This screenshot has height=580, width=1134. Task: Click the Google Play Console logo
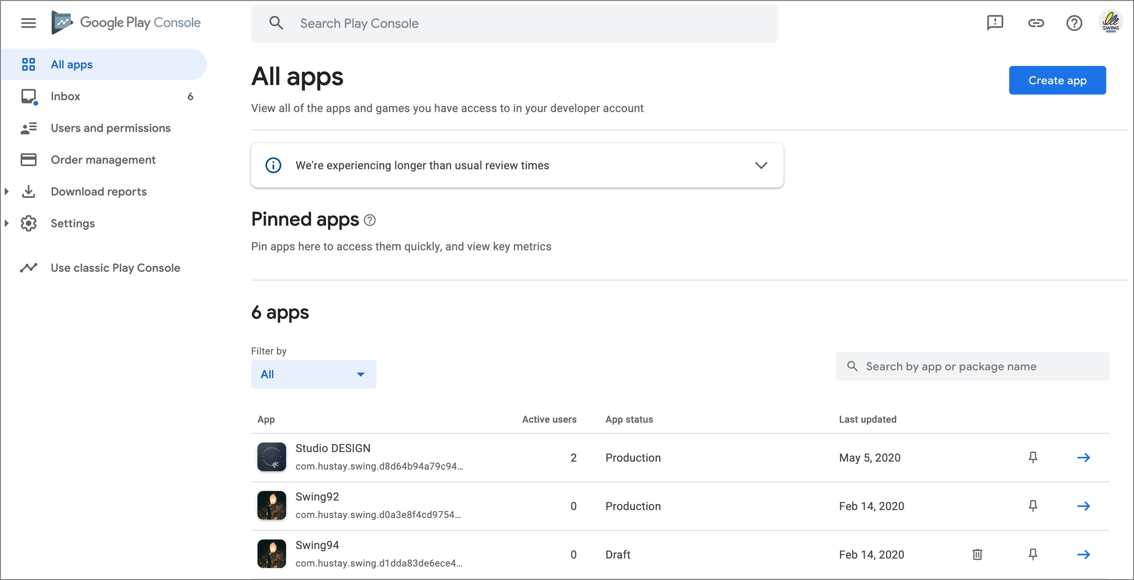coord(126,23)
